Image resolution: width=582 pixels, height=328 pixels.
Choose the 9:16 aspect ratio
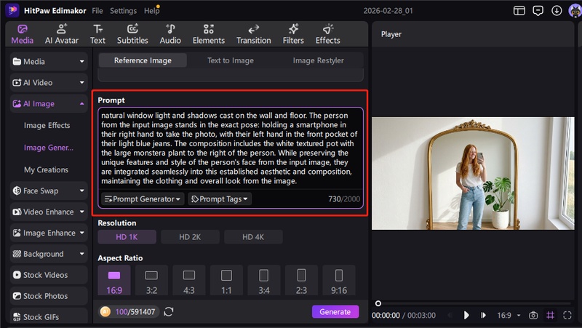coord(339,281)
